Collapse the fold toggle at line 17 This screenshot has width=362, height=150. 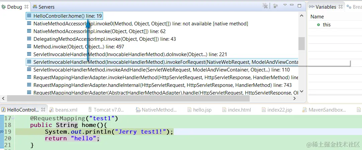(13, 119)
